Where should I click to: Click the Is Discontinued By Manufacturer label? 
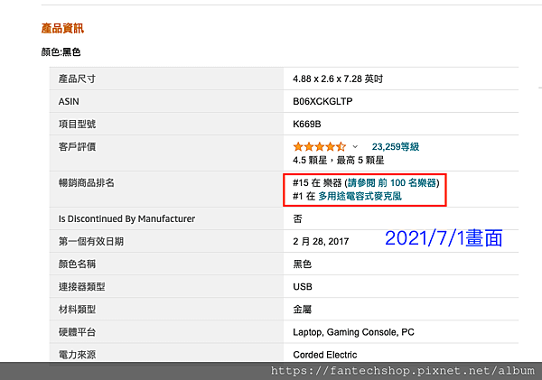126,219
